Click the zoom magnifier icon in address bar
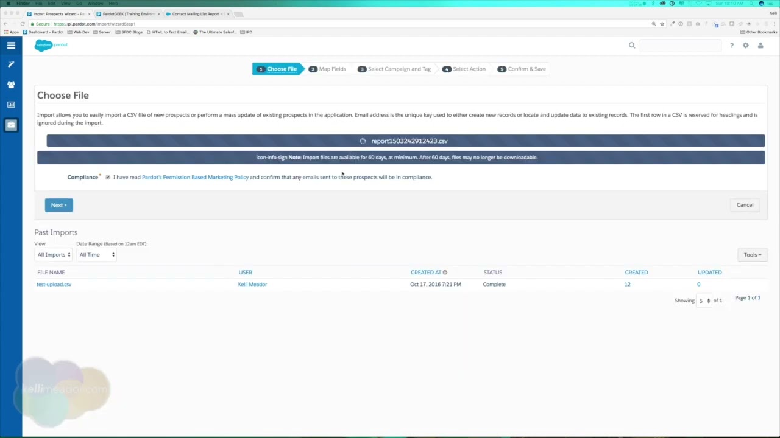 point(654,24)
